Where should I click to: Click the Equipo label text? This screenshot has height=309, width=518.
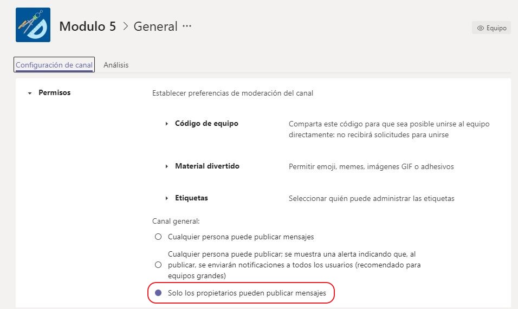click(497, 28)
